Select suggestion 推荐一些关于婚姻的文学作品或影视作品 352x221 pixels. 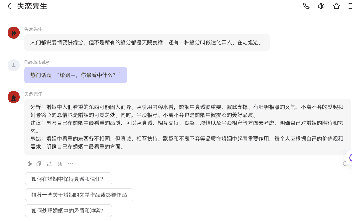(x=79, y=195)
